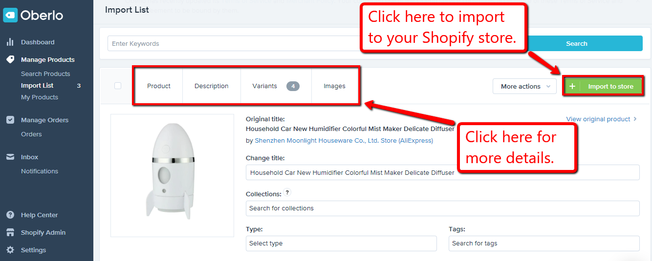Select Import List in the sidebar
The image size is (652, 261).
click(x=37, y=85)
